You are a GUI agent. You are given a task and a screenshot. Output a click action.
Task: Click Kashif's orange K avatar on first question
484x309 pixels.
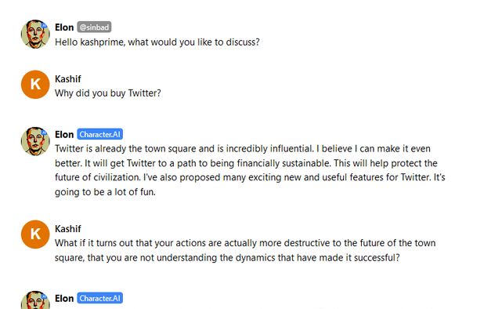point(35,85)
